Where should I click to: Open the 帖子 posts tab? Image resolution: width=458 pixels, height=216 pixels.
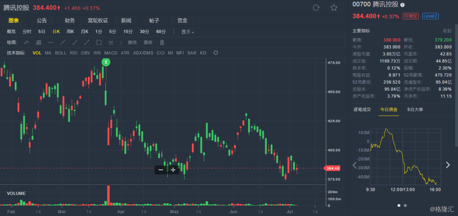coord(154,21)
